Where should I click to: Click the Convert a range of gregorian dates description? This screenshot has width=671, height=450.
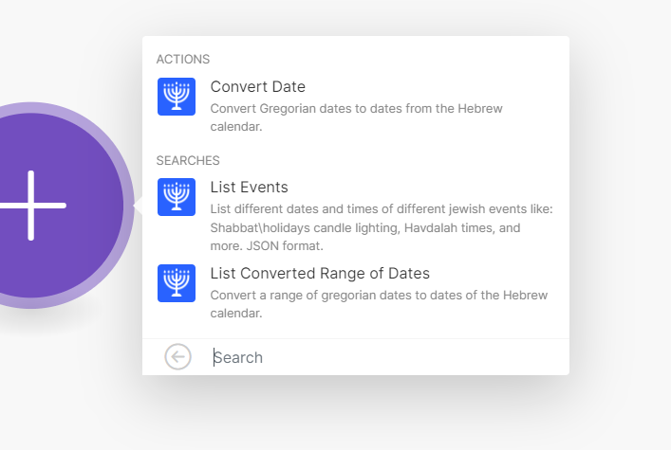click(379, 296)
